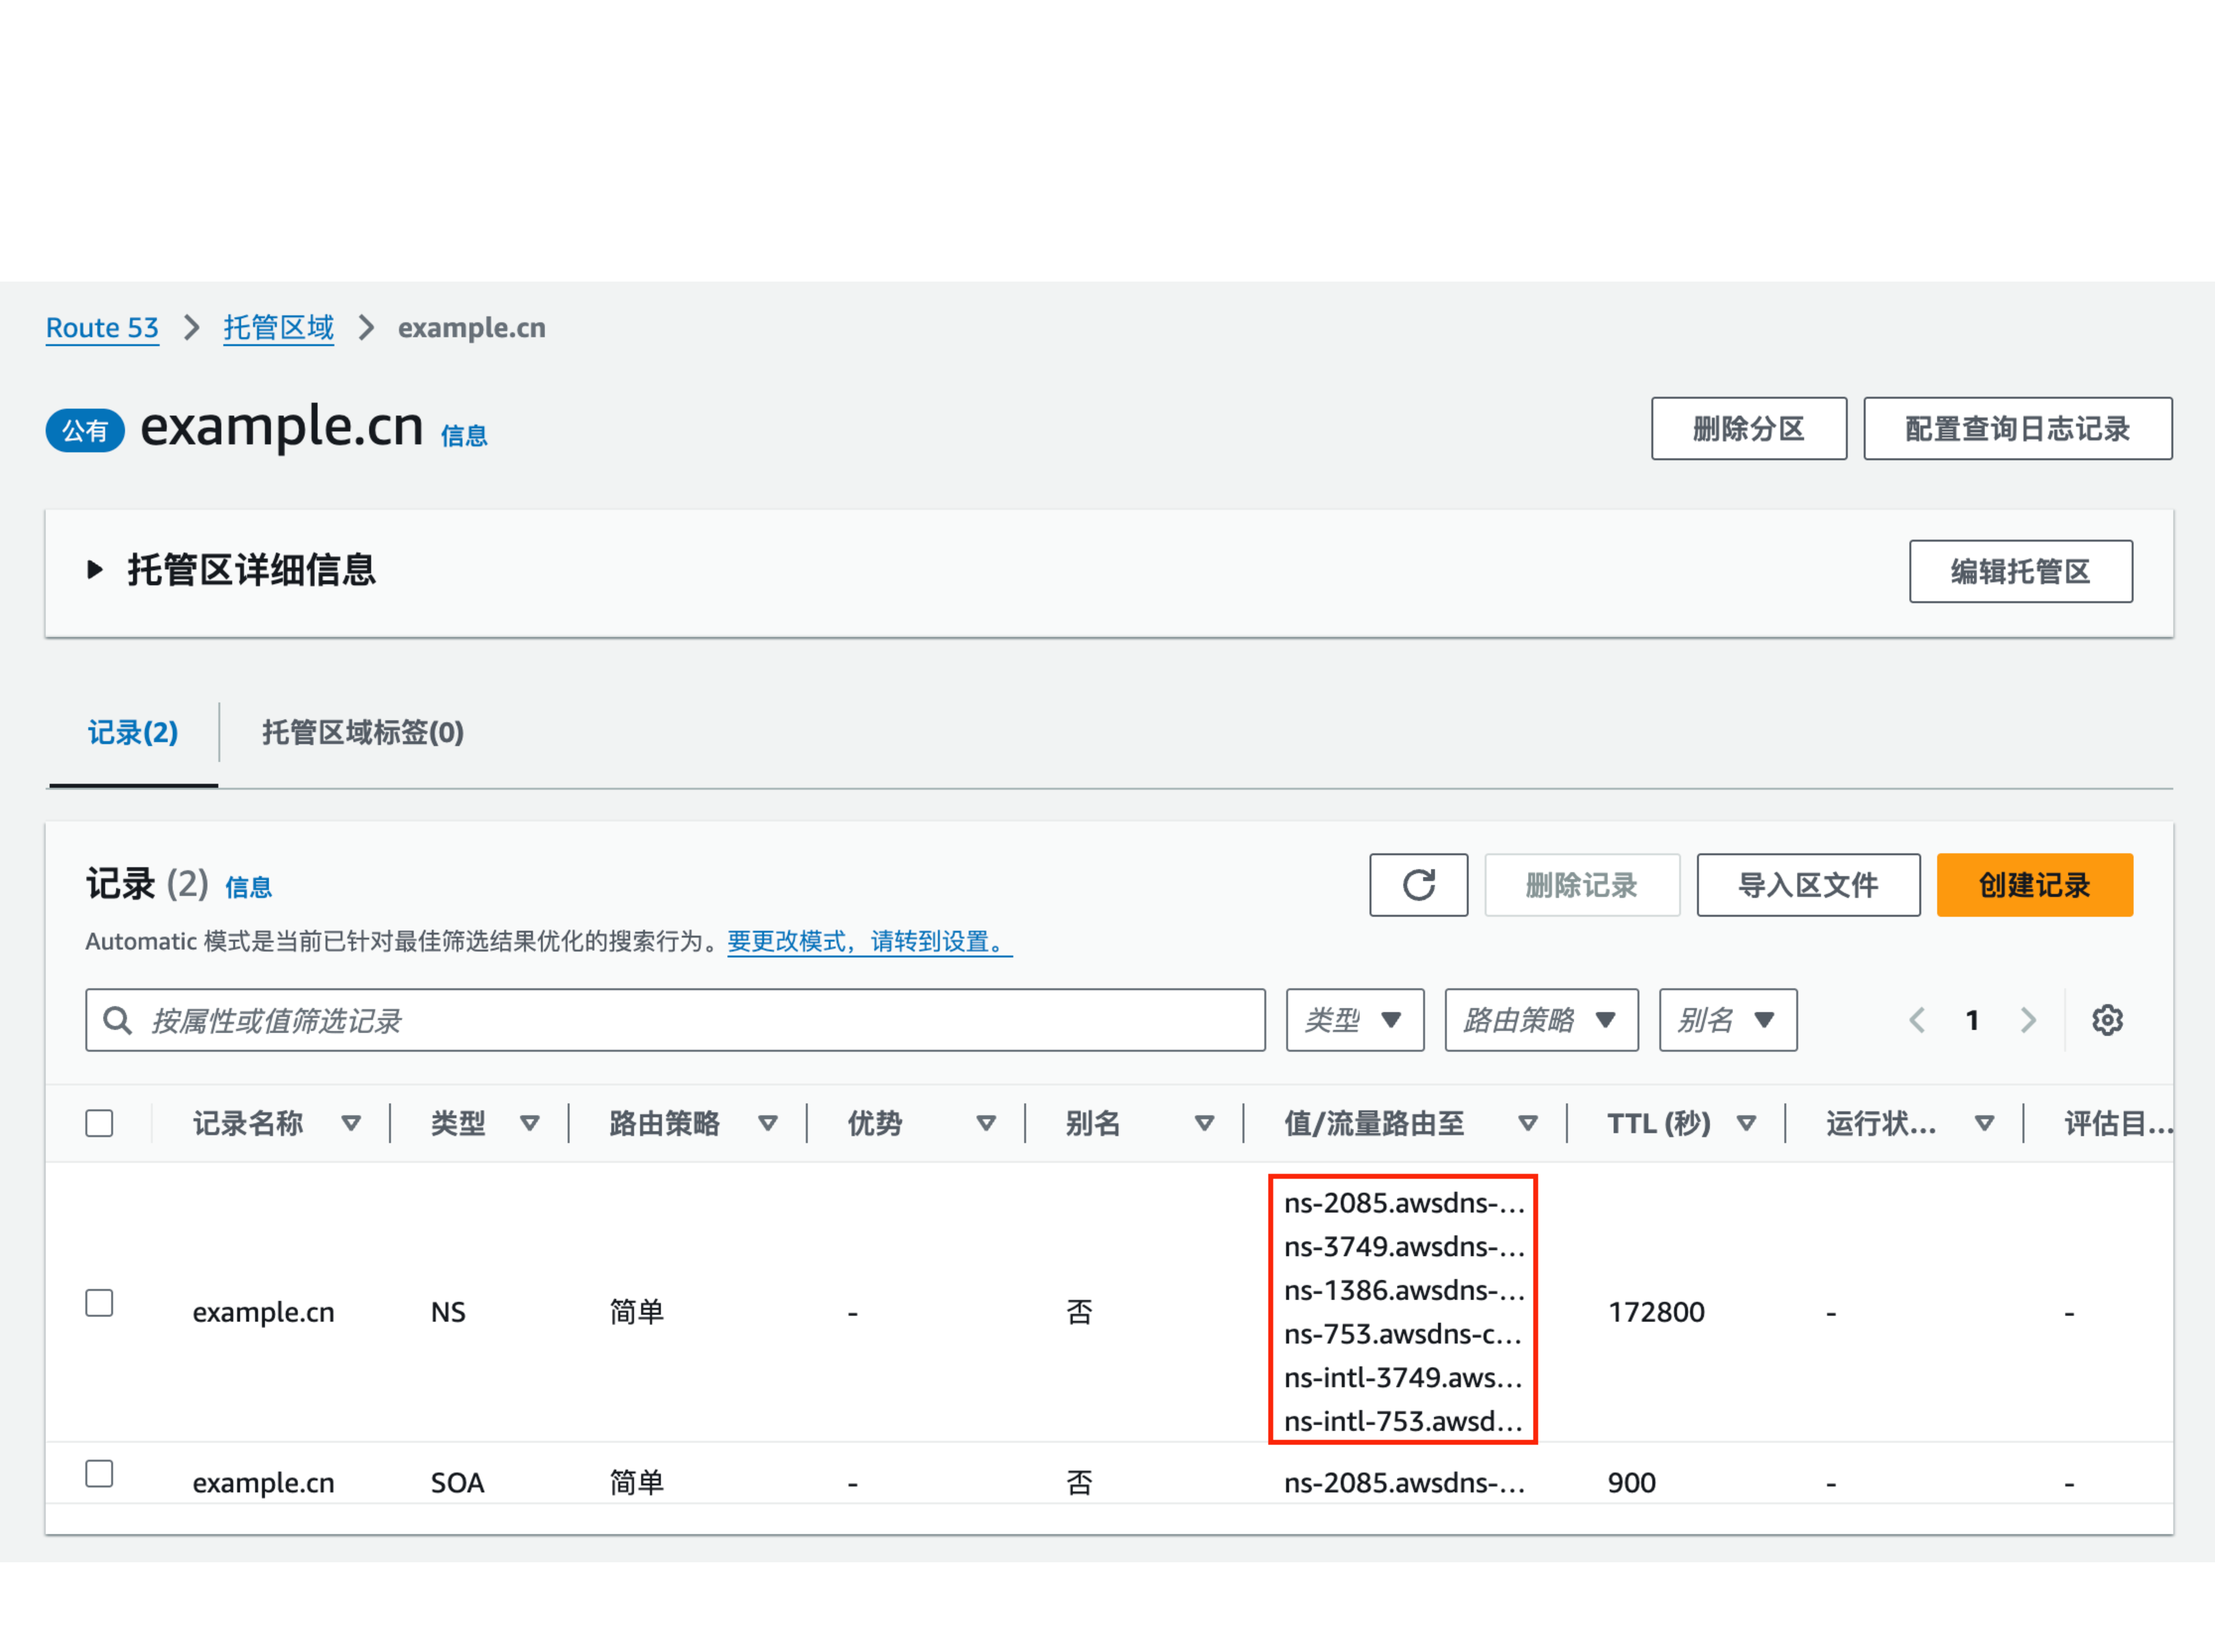Select all records header checkbox
This screenshot has height=1652, width=2215.
tap(99, 1123)
